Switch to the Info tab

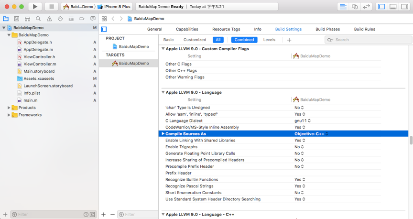(x=258, y=29)
